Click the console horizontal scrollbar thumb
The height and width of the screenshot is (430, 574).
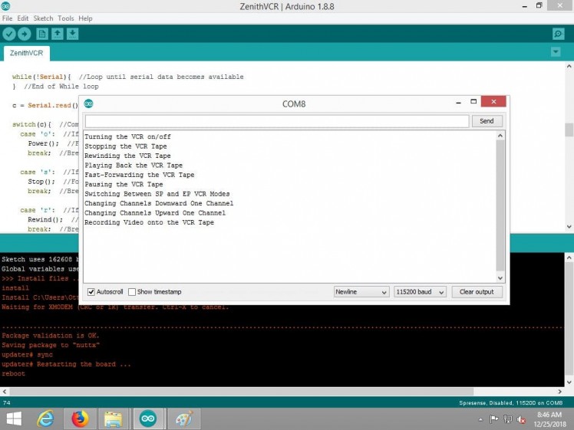[x=242, y=391]
